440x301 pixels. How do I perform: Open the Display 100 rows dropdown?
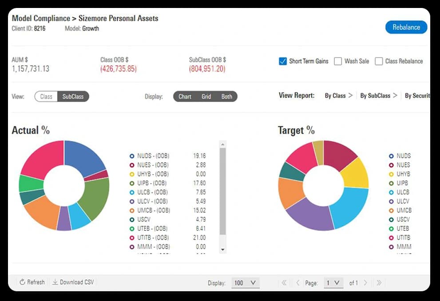tap(245, 283)
